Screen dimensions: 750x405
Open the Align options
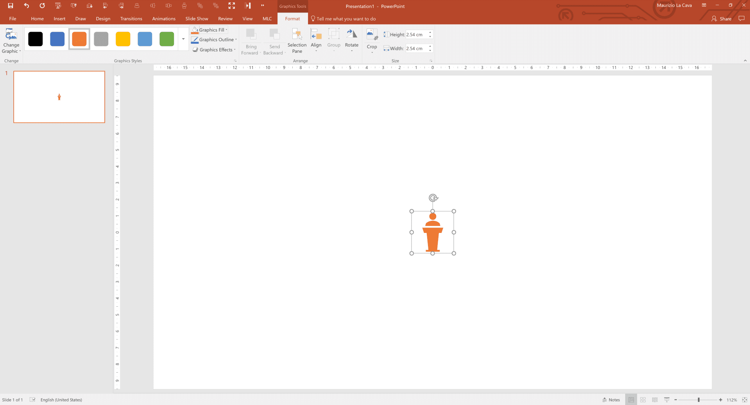(x=316, y=40)
